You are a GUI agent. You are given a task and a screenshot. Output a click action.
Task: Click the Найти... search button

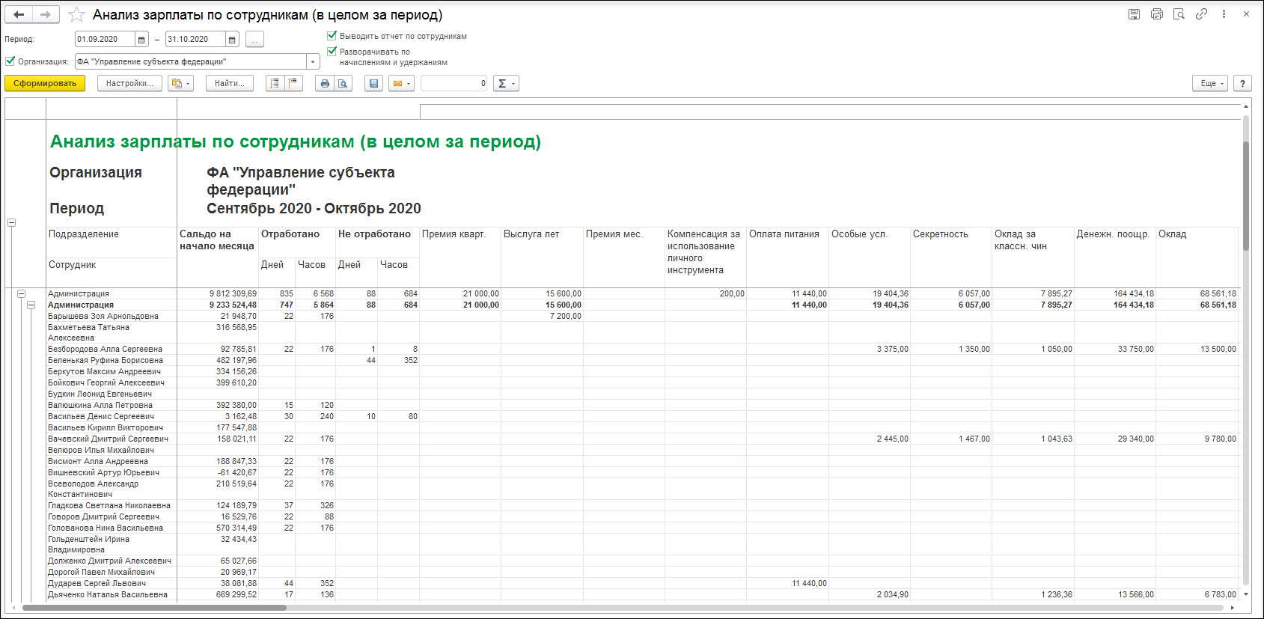[x=230, y=84]
